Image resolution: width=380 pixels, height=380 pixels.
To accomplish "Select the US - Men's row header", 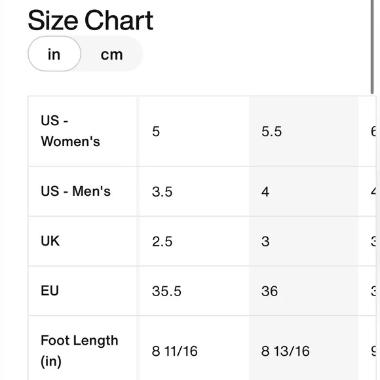I will coord(83,191).
